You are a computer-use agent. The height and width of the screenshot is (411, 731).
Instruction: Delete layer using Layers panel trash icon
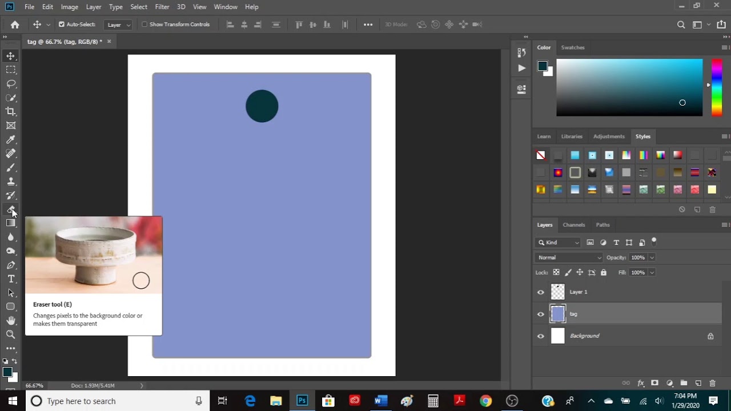[712, 383]
